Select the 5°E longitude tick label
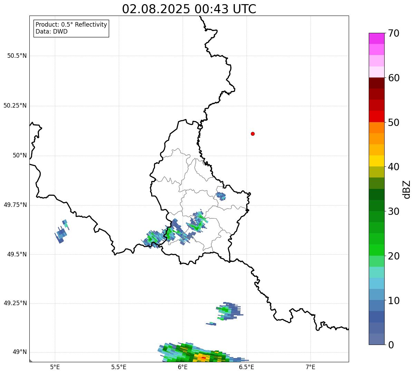This screenshot has height=374, width=415. tap(55, 367)
